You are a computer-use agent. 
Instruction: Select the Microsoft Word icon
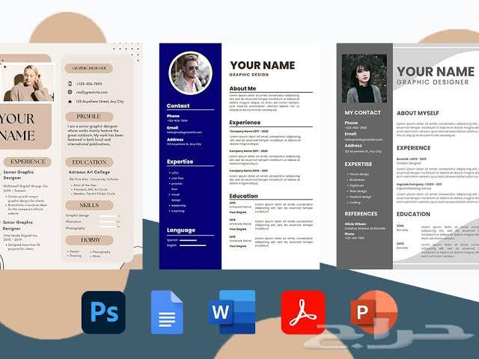(x=232, y=312)
